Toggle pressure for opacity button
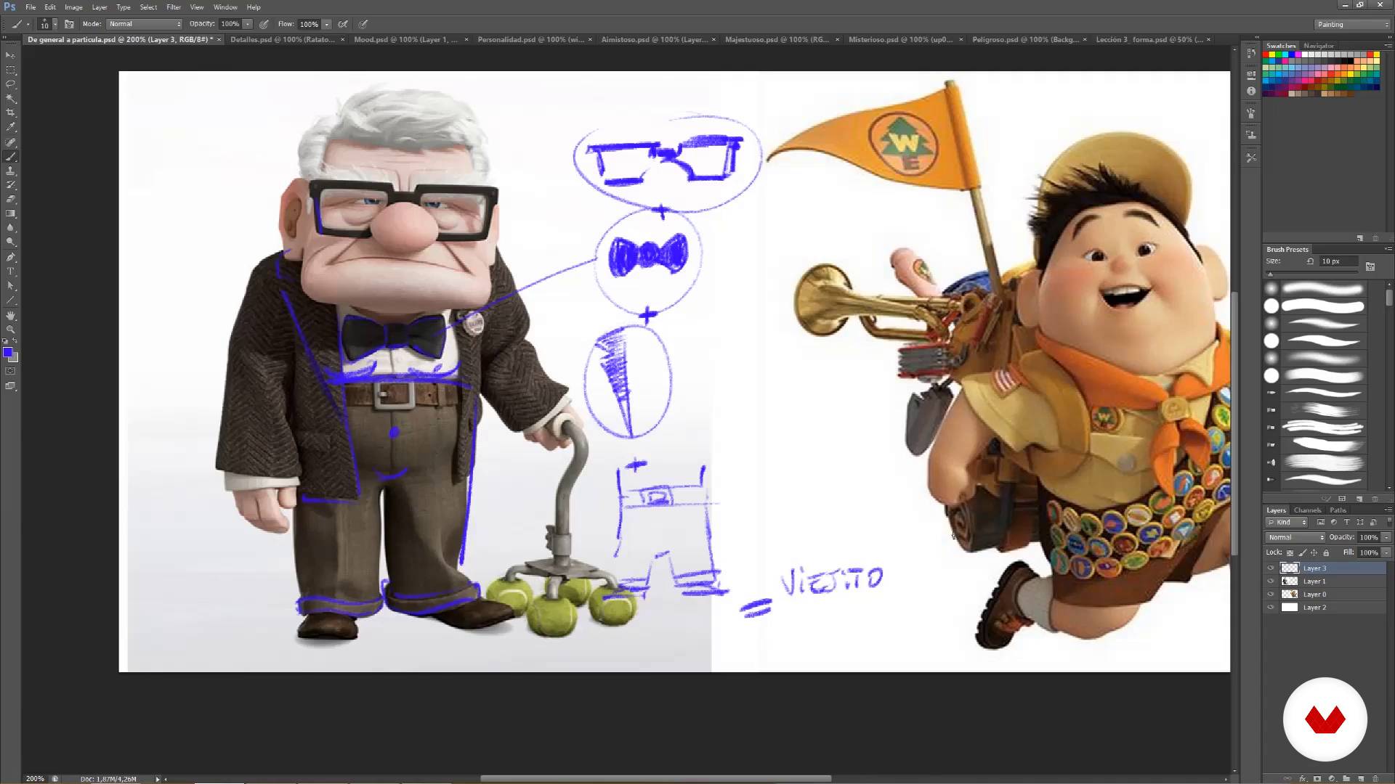This screenshot has height=784, width=1395. click(x=264, y=24)
